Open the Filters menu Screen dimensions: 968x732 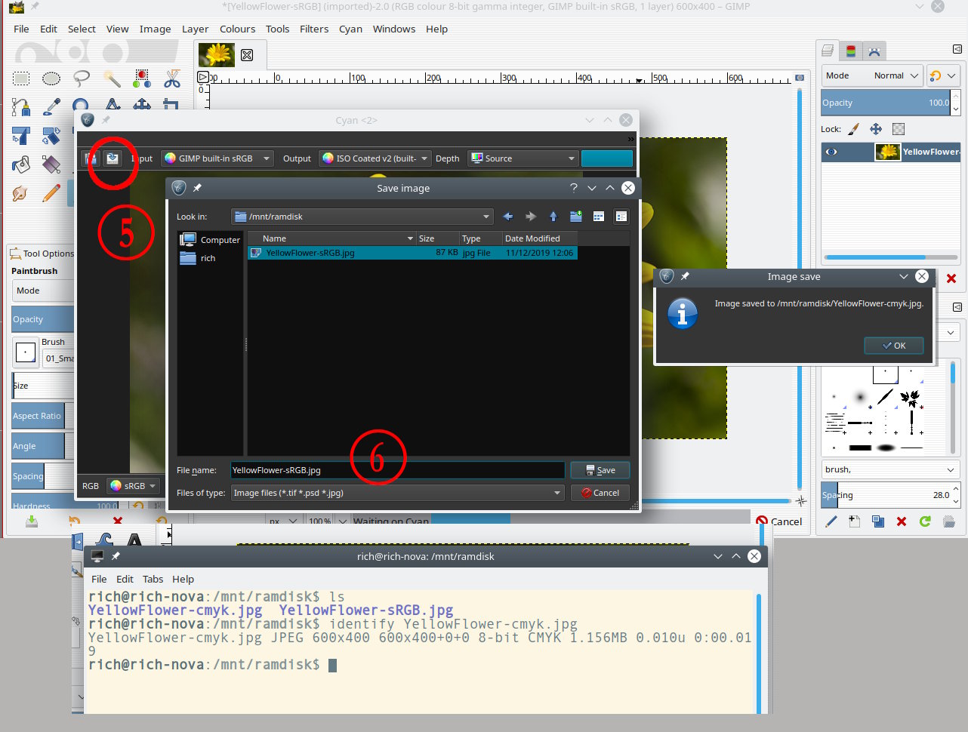[314, 29]
